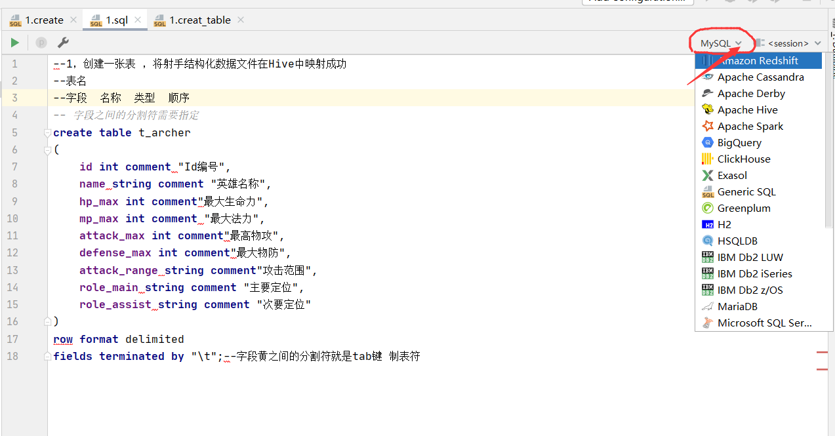Click the 'mp_max int comment' line

[x=172, y=218]
